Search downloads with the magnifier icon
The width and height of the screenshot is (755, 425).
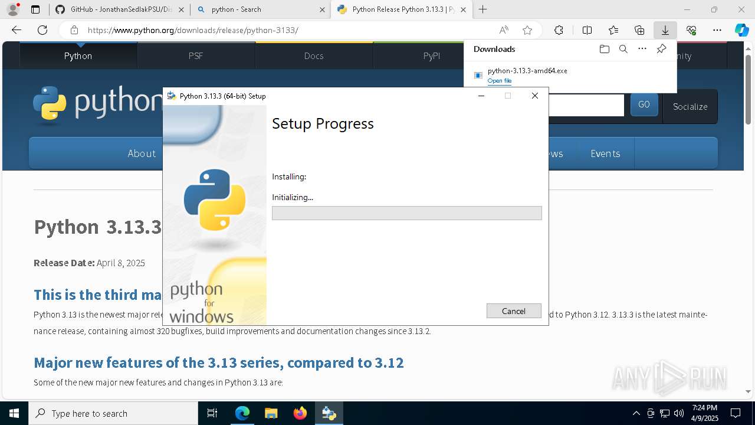point(623,49)
